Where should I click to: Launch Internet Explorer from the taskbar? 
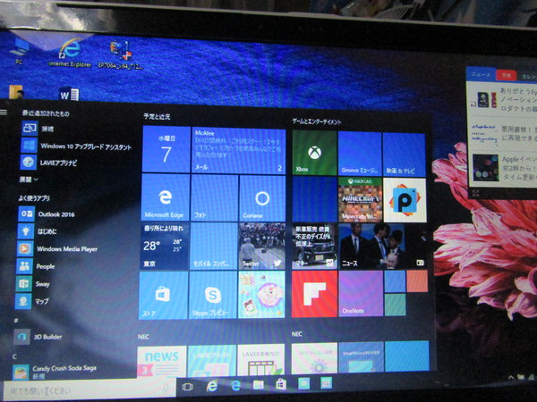(x=212, y=386)
